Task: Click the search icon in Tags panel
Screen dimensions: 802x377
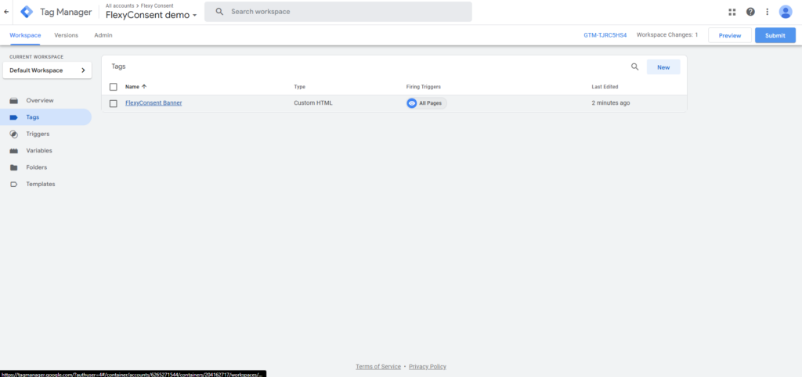Action: (x=635, y=67)
